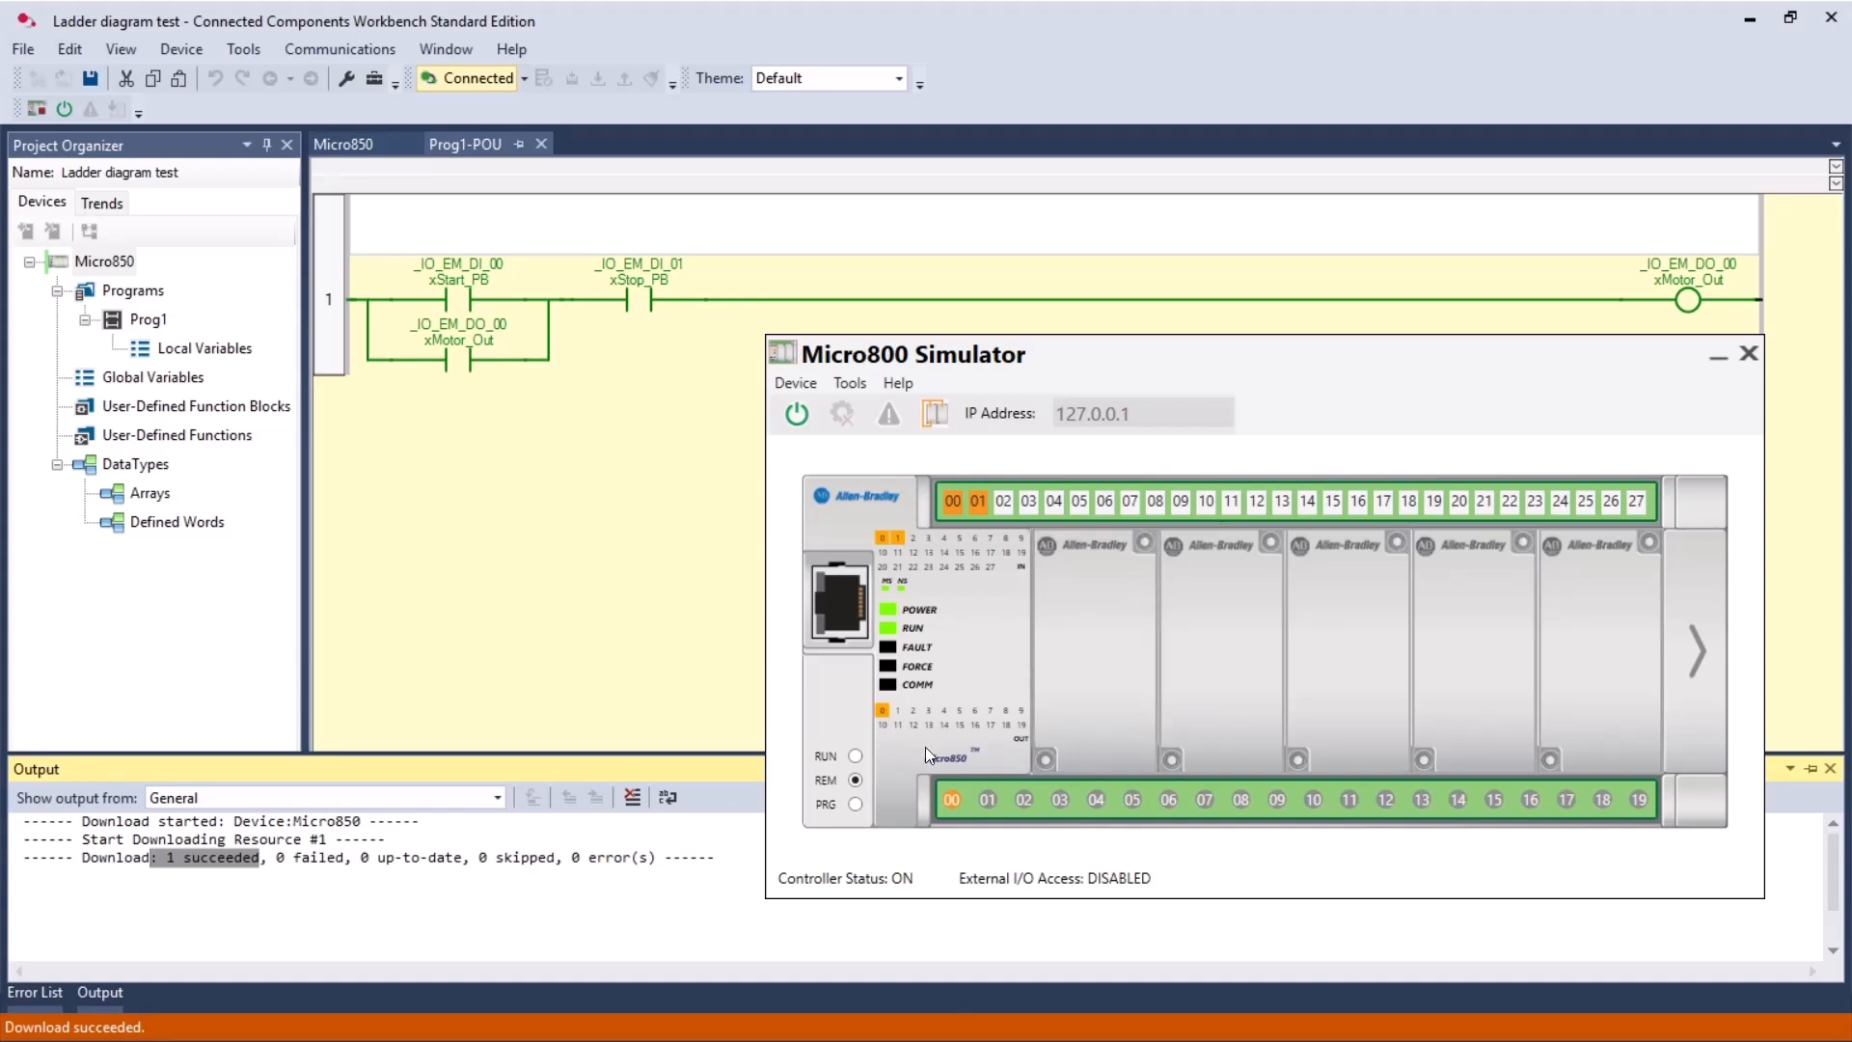Click the wrench tool icon in toolbar
Image resolution: width=1852 pixels, height=1042 pixels.
[x=346, y=78]
